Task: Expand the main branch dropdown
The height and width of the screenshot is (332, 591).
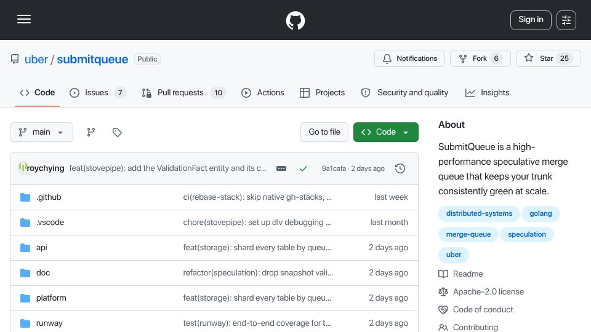Action: point(41,132)
